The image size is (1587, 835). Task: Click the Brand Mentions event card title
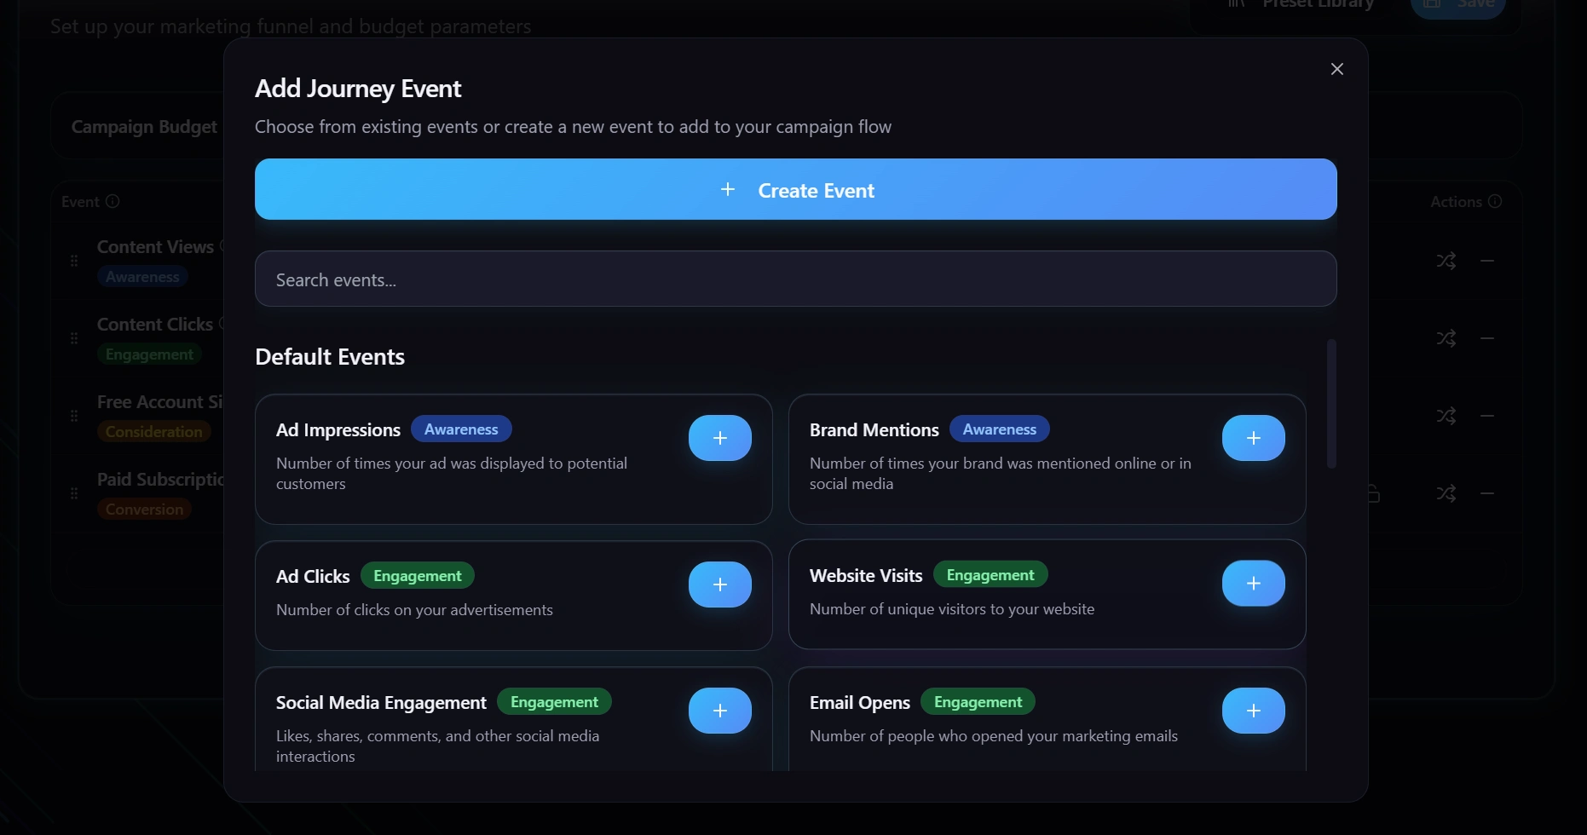click(874, 430)
